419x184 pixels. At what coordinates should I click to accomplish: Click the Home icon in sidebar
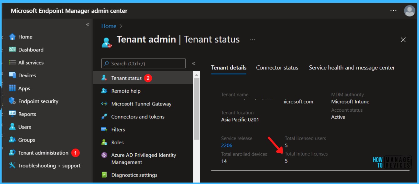coord(12,37)
